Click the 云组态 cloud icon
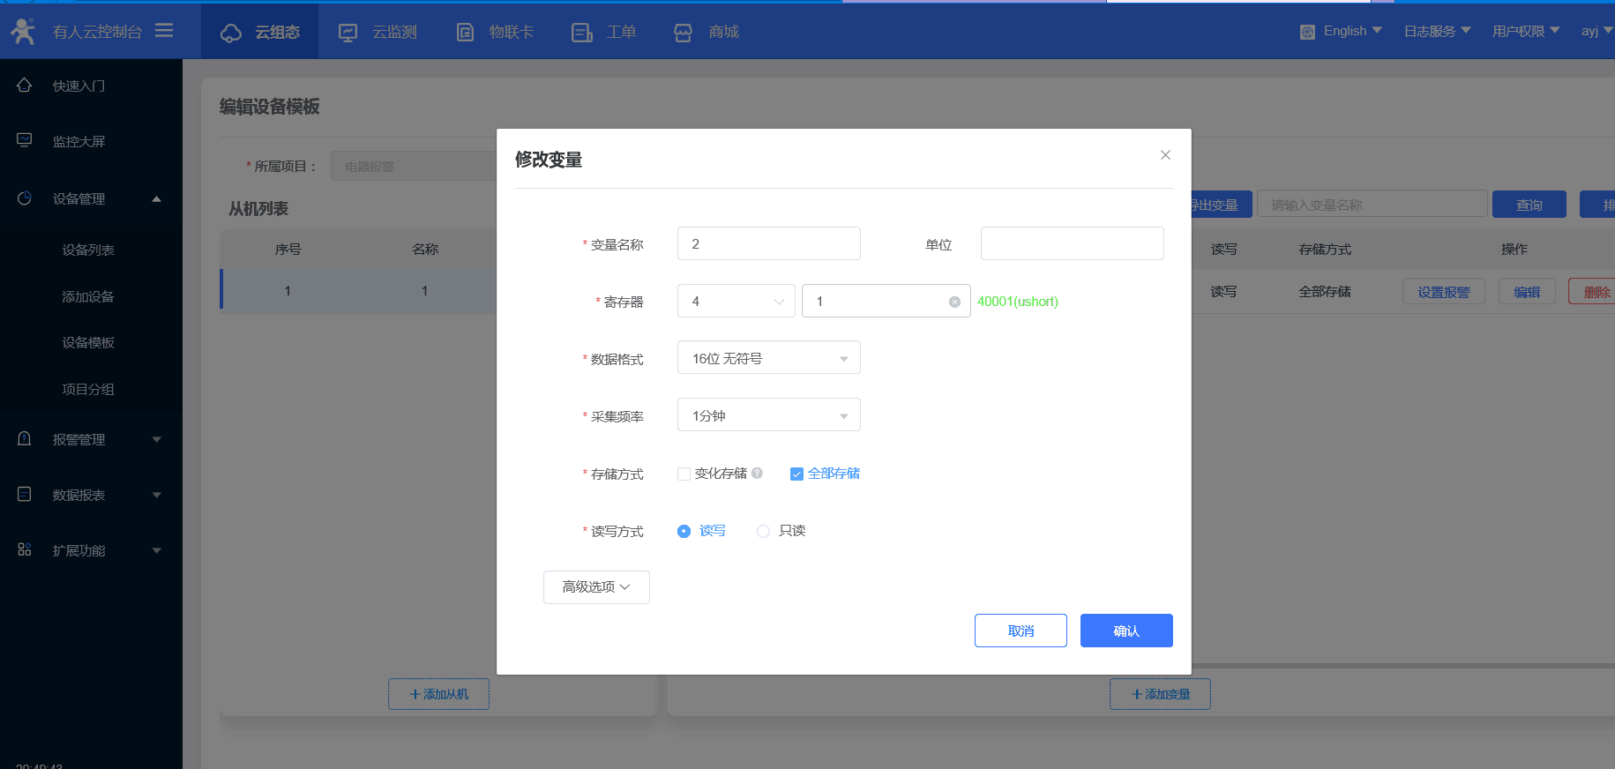This screenshot has width=1615, height=769. point(231,33)
